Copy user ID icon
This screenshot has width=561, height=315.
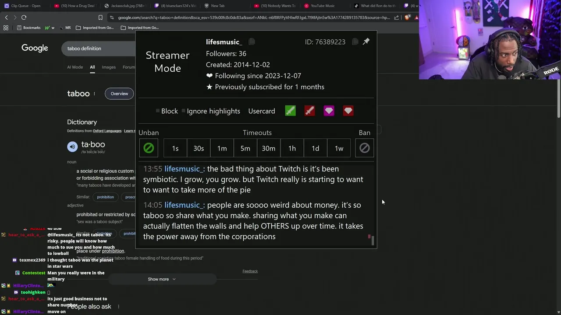click(x=355, y=42)
